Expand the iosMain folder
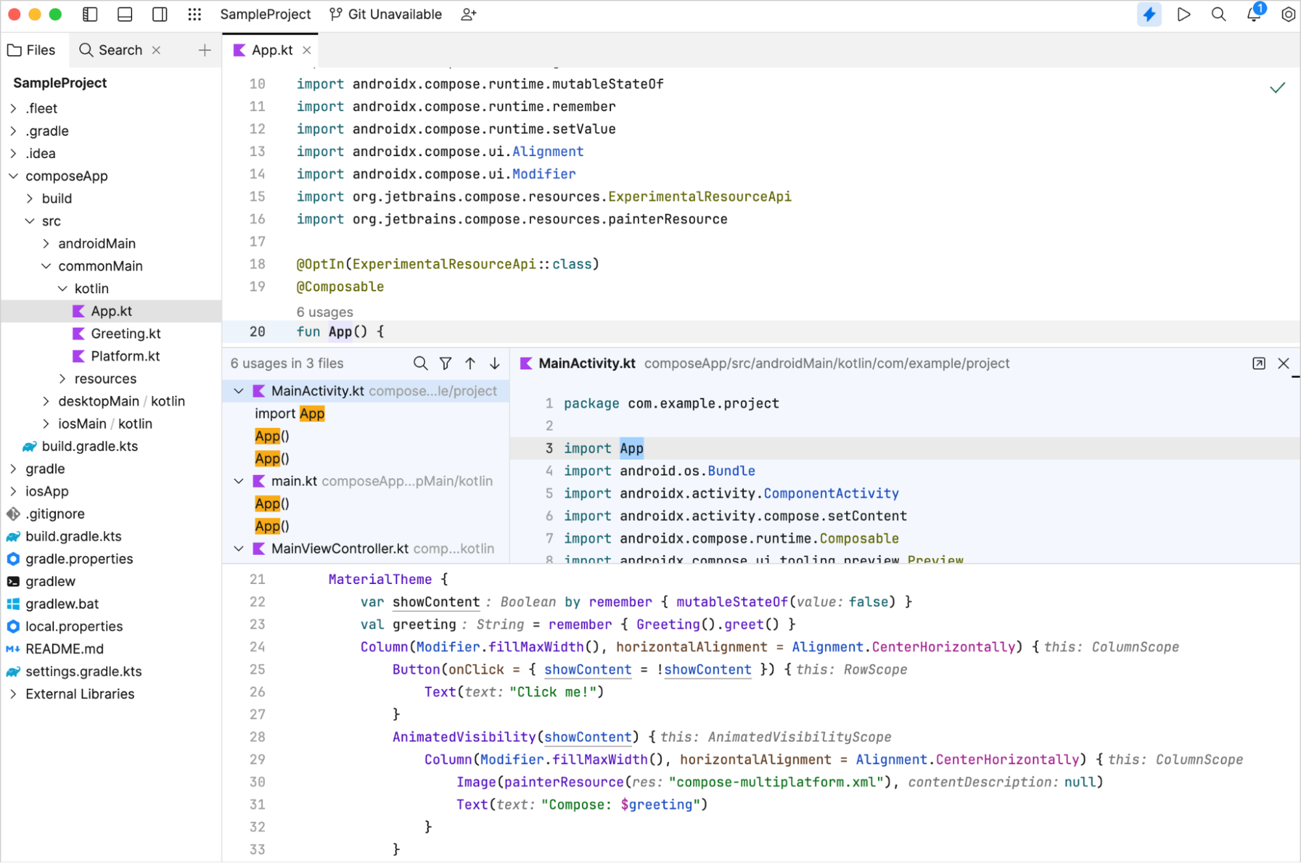 46,424
